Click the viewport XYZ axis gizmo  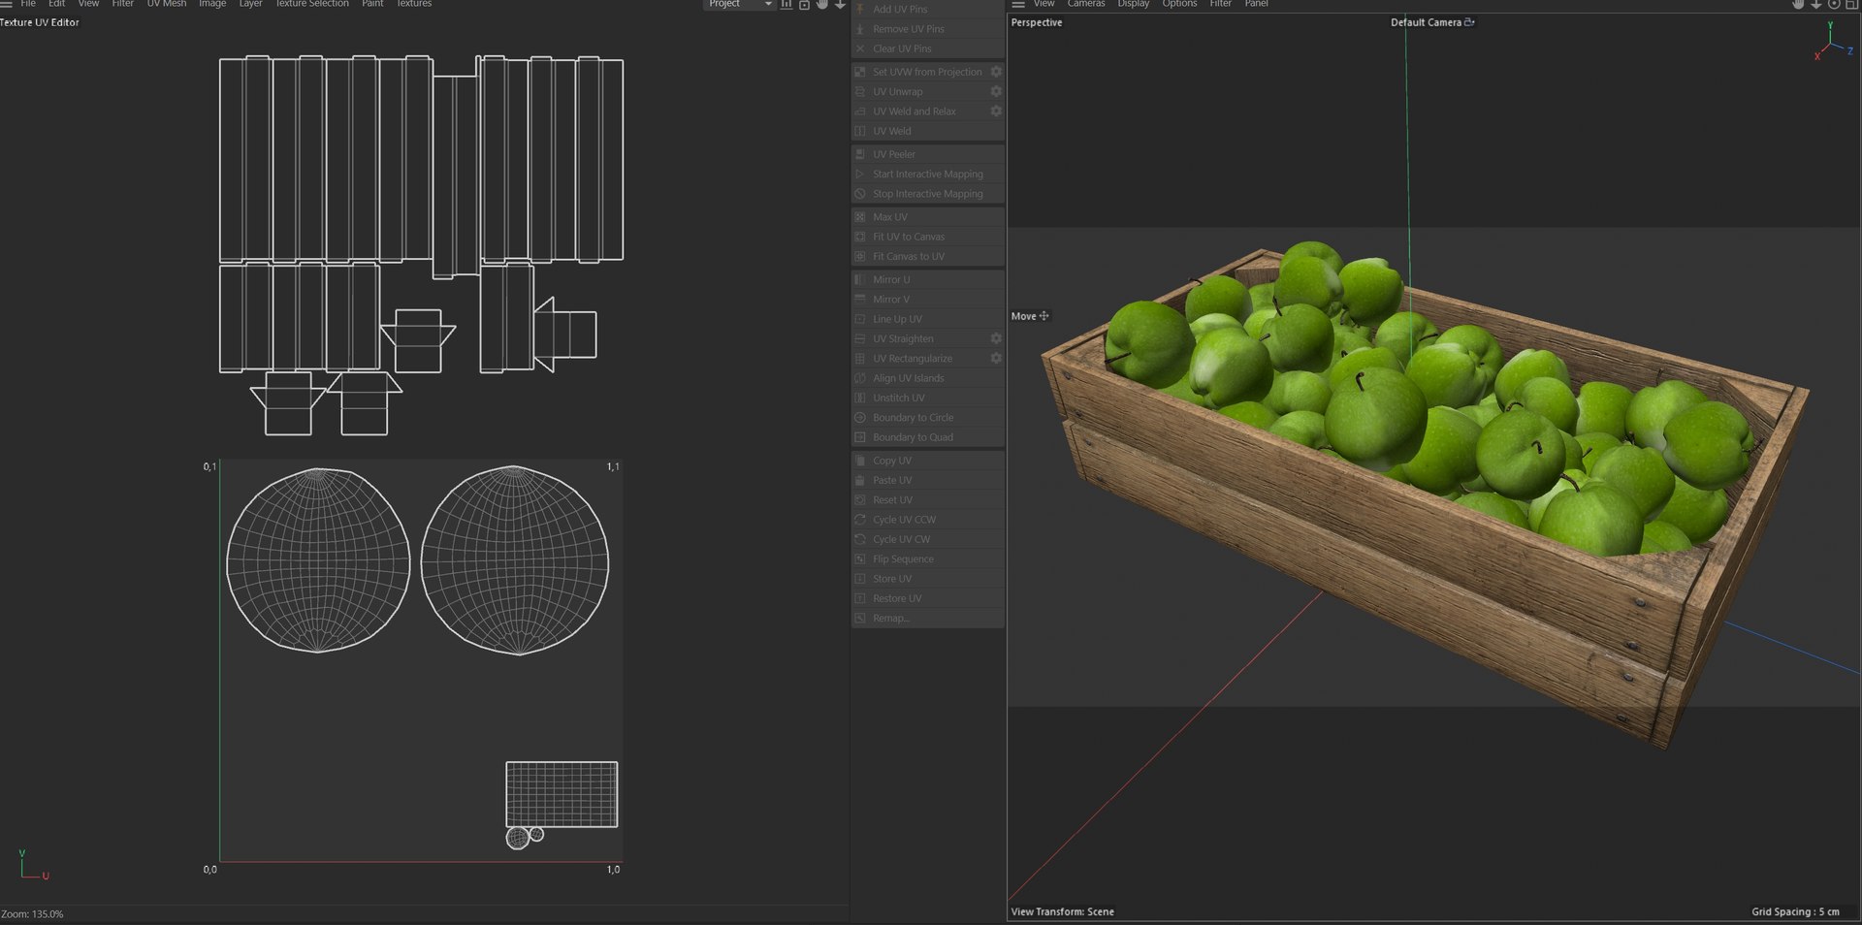(x=1833, y=44)
